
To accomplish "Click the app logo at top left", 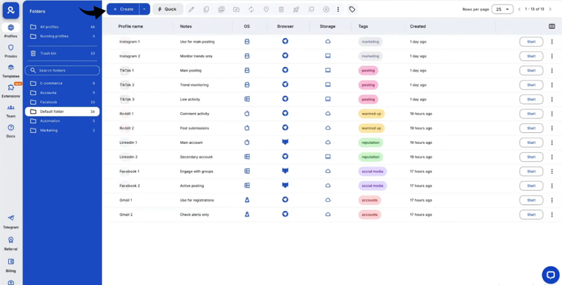I will point(11,10).
